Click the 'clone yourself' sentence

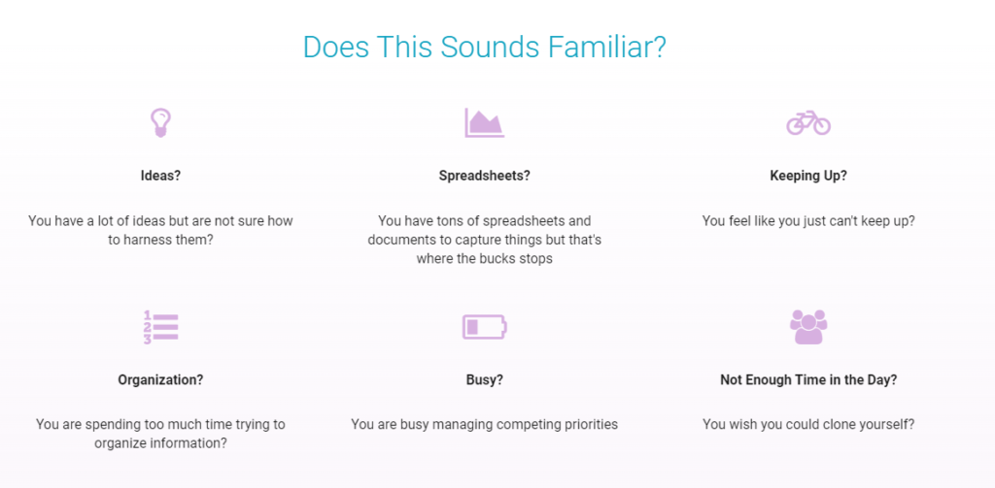[x=807, y=424]
